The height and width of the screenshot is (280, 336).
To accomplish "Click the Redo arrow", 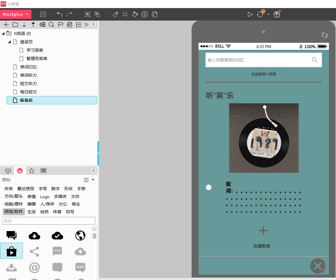I will click(70, 14).
